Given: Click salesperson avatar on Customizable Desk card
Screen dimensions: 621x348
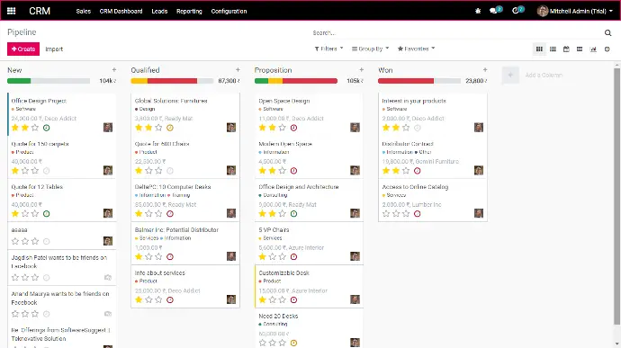Looking at the screenshot, I should pos(355,299).
